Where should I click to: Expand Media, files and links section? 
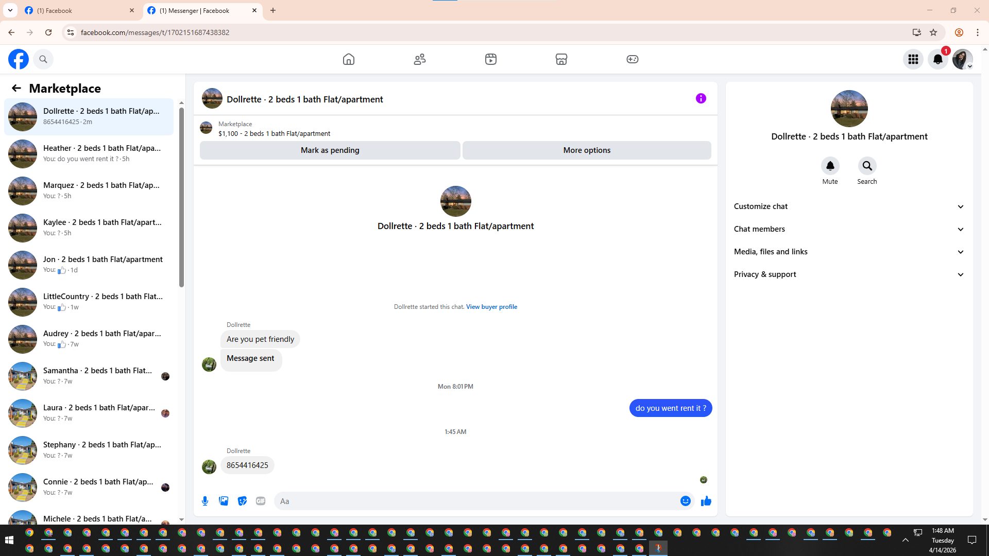click(x=849, y=252)
